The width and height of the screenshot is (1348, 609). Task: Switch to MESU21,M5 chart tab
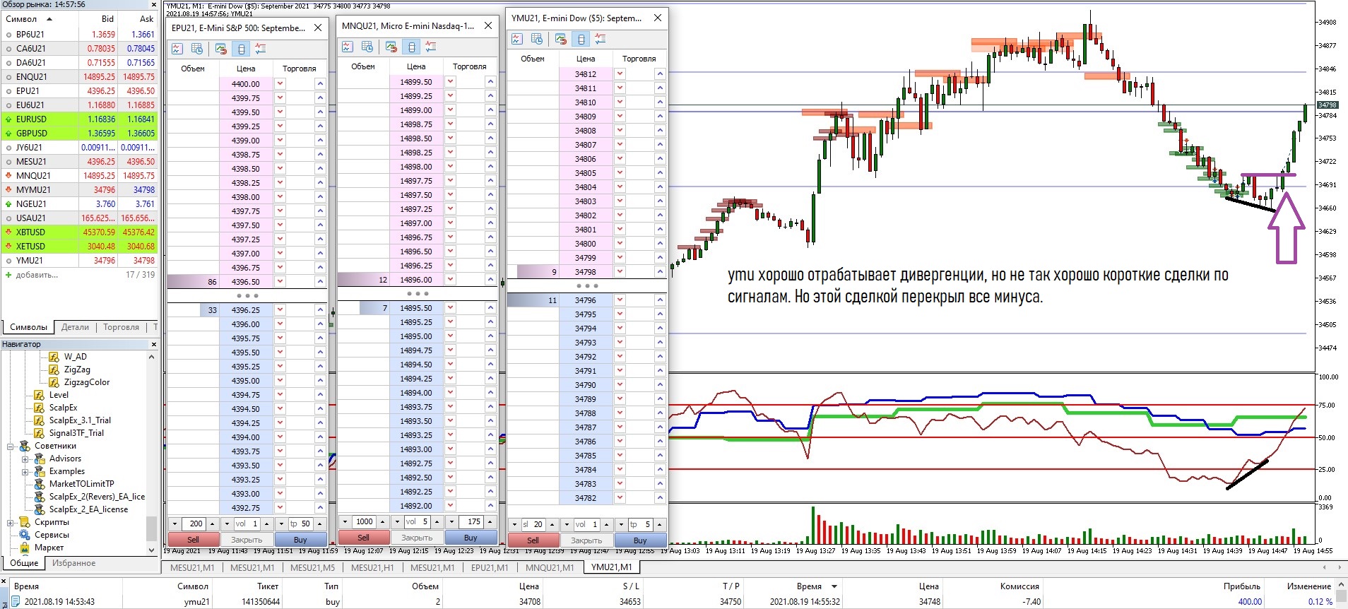tap(312, 567)
